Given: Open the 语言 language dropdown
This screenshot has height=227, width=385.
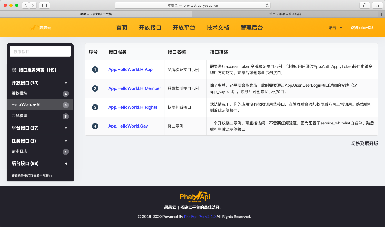Looking at the screenshot, I should pos(335,28).
